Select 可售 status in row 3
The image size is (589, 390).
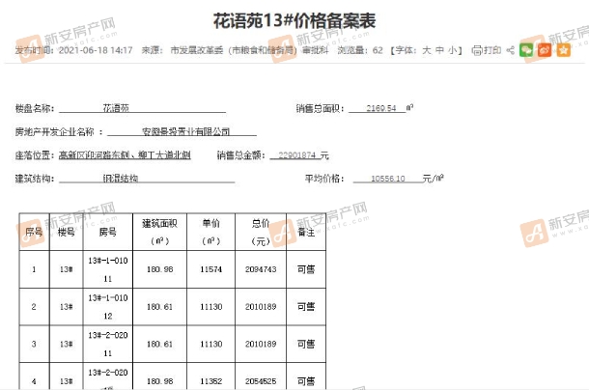tap(306, 344)
